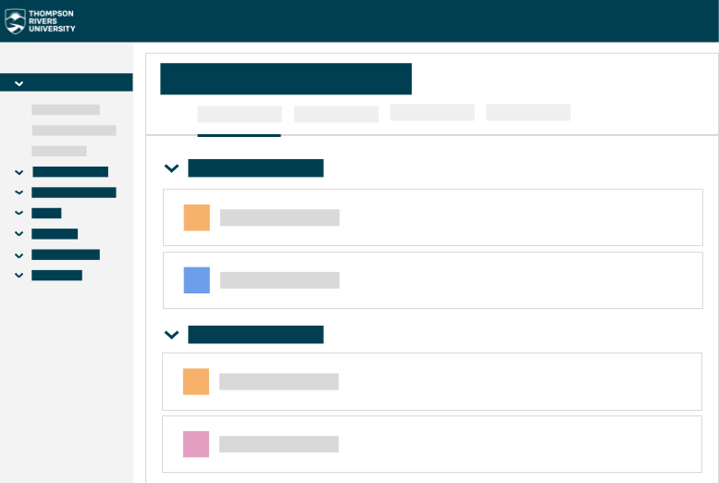719x483 pixels.
Task: Switch to the second tab placeholder
Action: pos(336,114)
